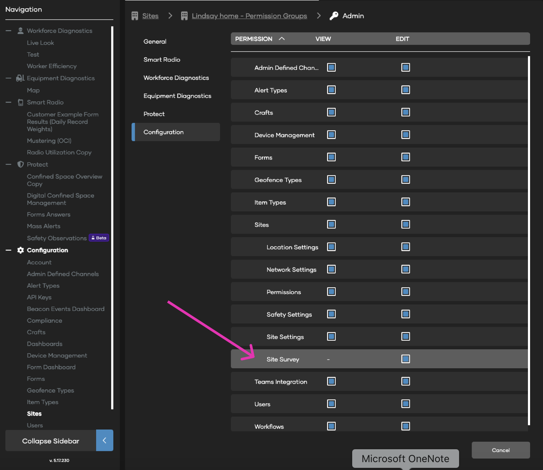The image size is (543, 470).
Task: Toggle View checkbox for Safety Settings
Action: (331, 314)
